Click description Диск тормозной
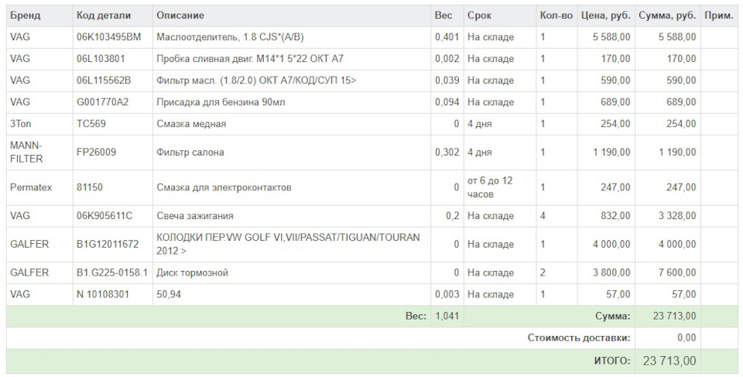 pyautogui.click(x=193, y=272)
